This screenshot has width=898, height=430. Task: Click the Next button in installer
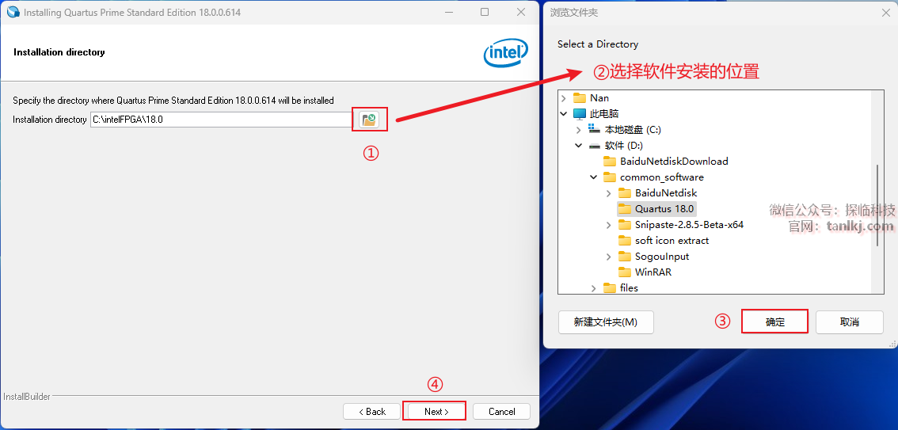pyautogui.click(x=436, y=412)
